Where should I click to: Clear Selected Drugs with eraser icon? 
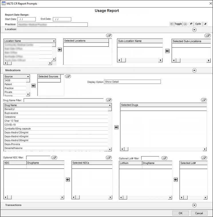pyautogui.click(x=204, y=100)
